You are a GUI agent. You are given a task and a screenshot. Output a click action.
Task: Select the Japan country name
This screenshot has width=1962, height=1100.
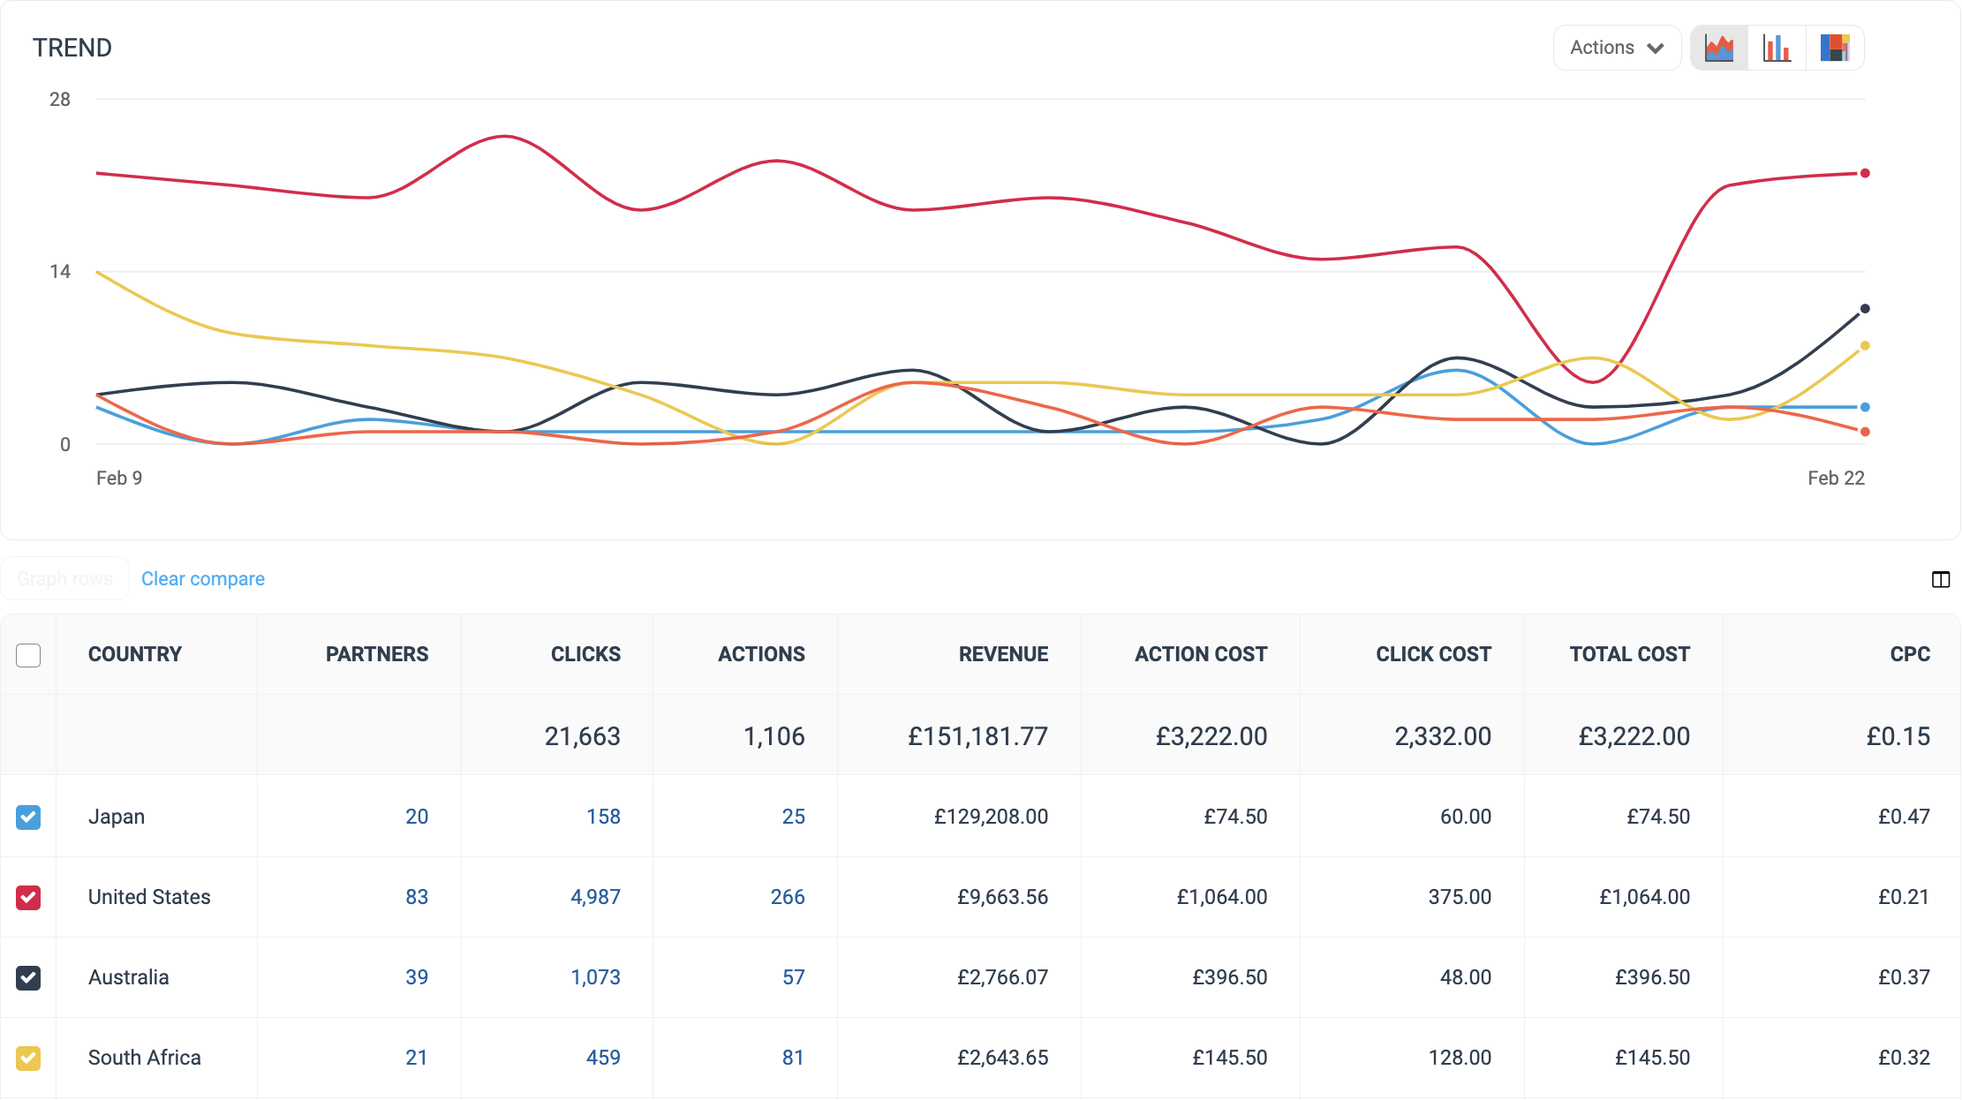[117, 817]
